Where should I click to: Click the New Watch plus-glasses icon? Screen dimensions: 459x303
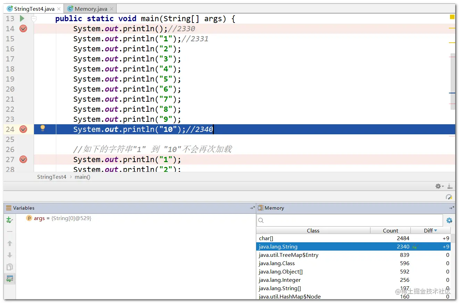[10, 220]
